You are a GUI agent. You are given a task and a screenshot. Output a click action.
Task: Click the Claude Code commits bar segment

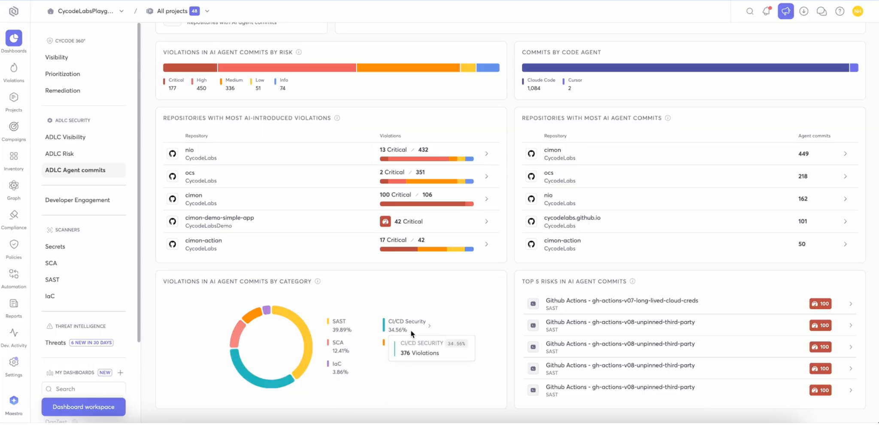[x=685, y=68]
